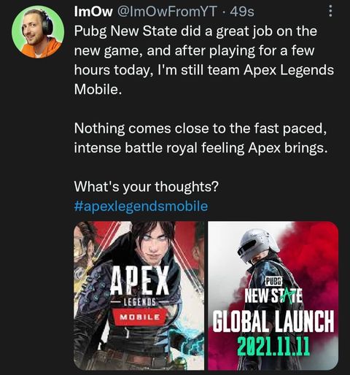This screenshot has height=375, width=350.
Task: Click the NEW STATE title logo
Action: coord(273,295)
